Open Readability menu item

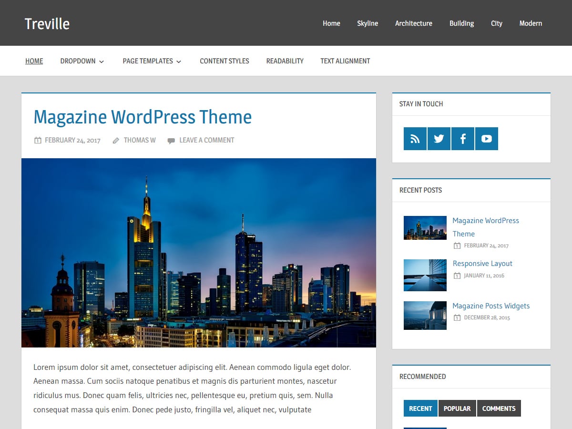click(x=285, y=61)
